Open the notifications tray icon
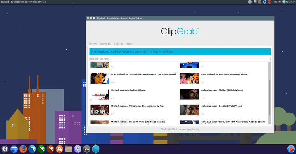The height and width of the screenshot is (154, 296). (x=255, y=2)
